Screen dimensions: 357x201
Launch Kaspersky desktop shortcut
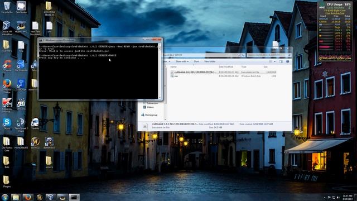point(7,106)
